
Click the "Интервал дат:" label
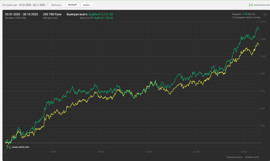point(10,5)
